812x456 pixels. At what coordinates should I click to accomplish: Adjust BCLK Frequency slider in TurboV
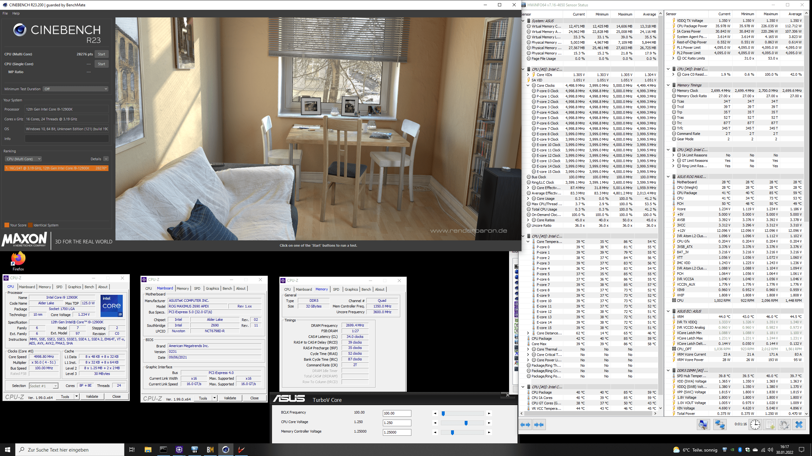[x=462, y=413]
